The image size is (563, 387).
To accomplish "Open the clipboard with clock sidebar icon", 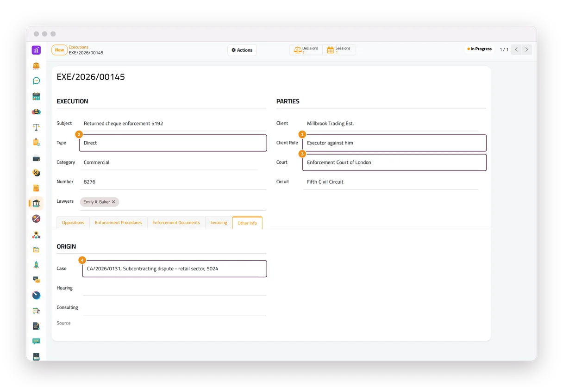I will point(36,142).
